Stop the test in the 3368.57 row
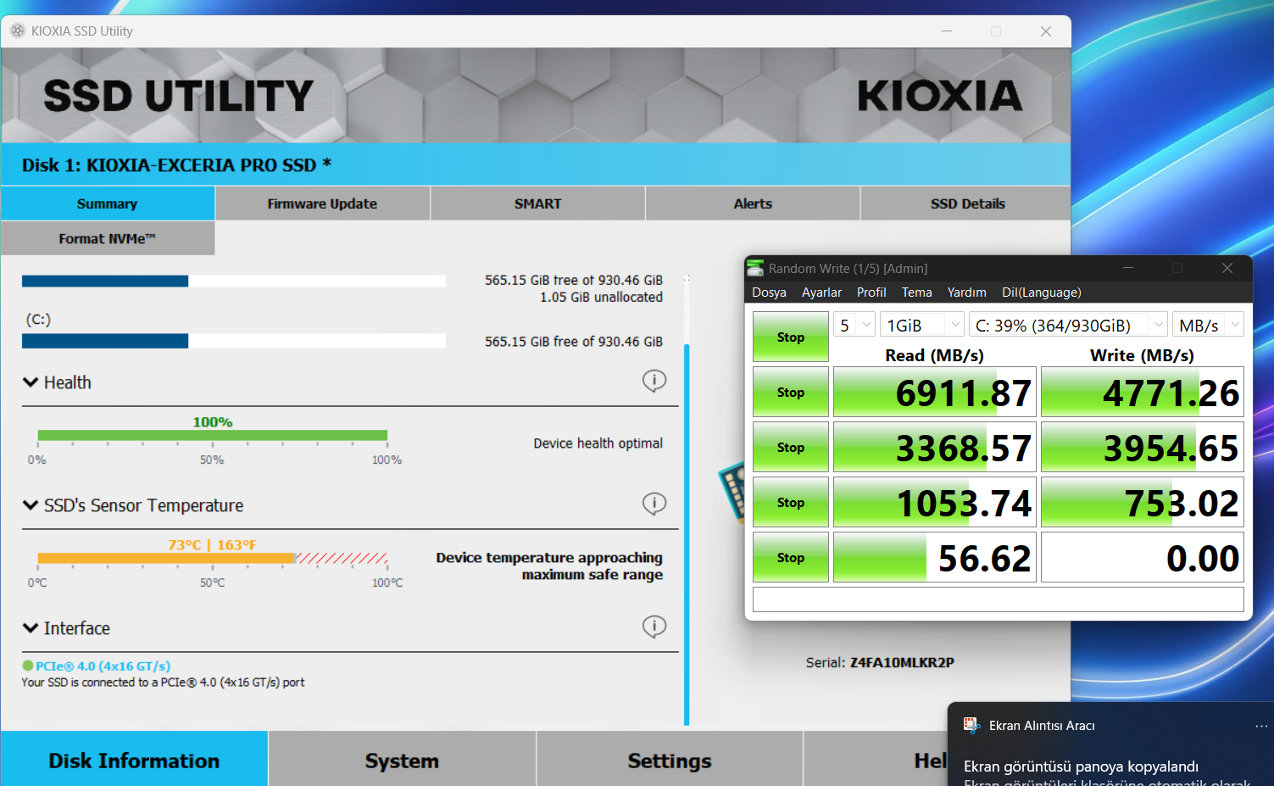 [x=791, y=447]
